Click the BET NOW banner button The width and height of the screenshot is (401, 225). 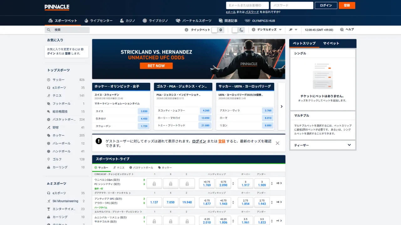coord(156,66)
